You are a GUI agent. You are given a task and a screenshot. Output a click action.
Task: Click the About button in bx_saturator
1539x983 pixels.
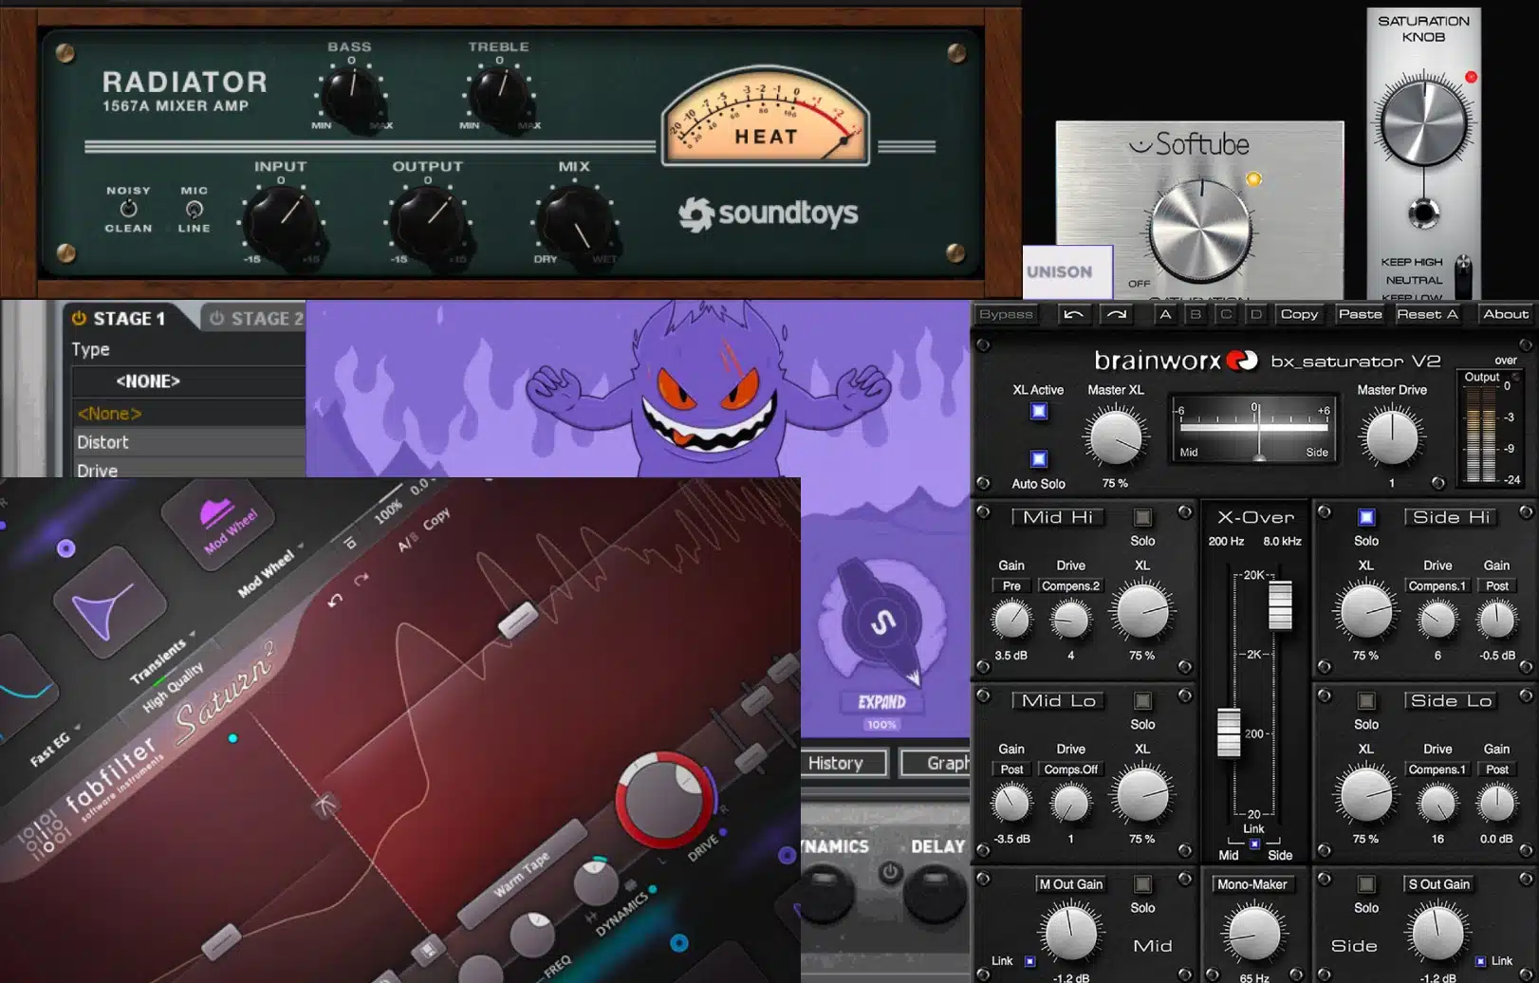1505,314
